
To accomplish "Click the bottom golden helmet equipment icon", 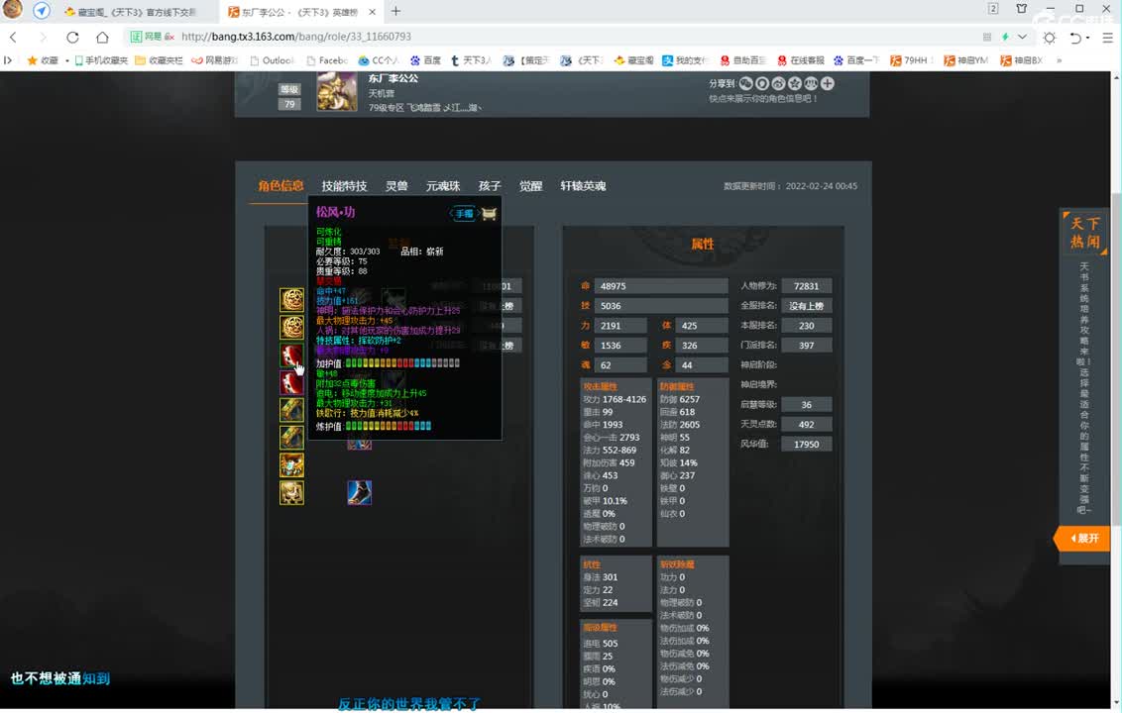I will click(x=292, y=492).
